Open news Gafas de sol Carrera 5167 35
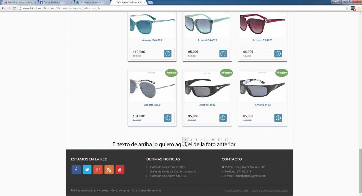Viewport: 362px width, 196px height. coord(168,176)
